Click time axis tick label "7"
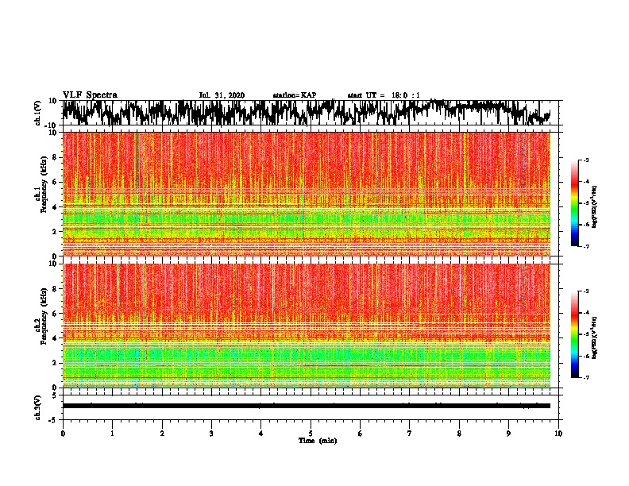The height and width of the screenshot is (486, 629). click(x=410, y=434)
